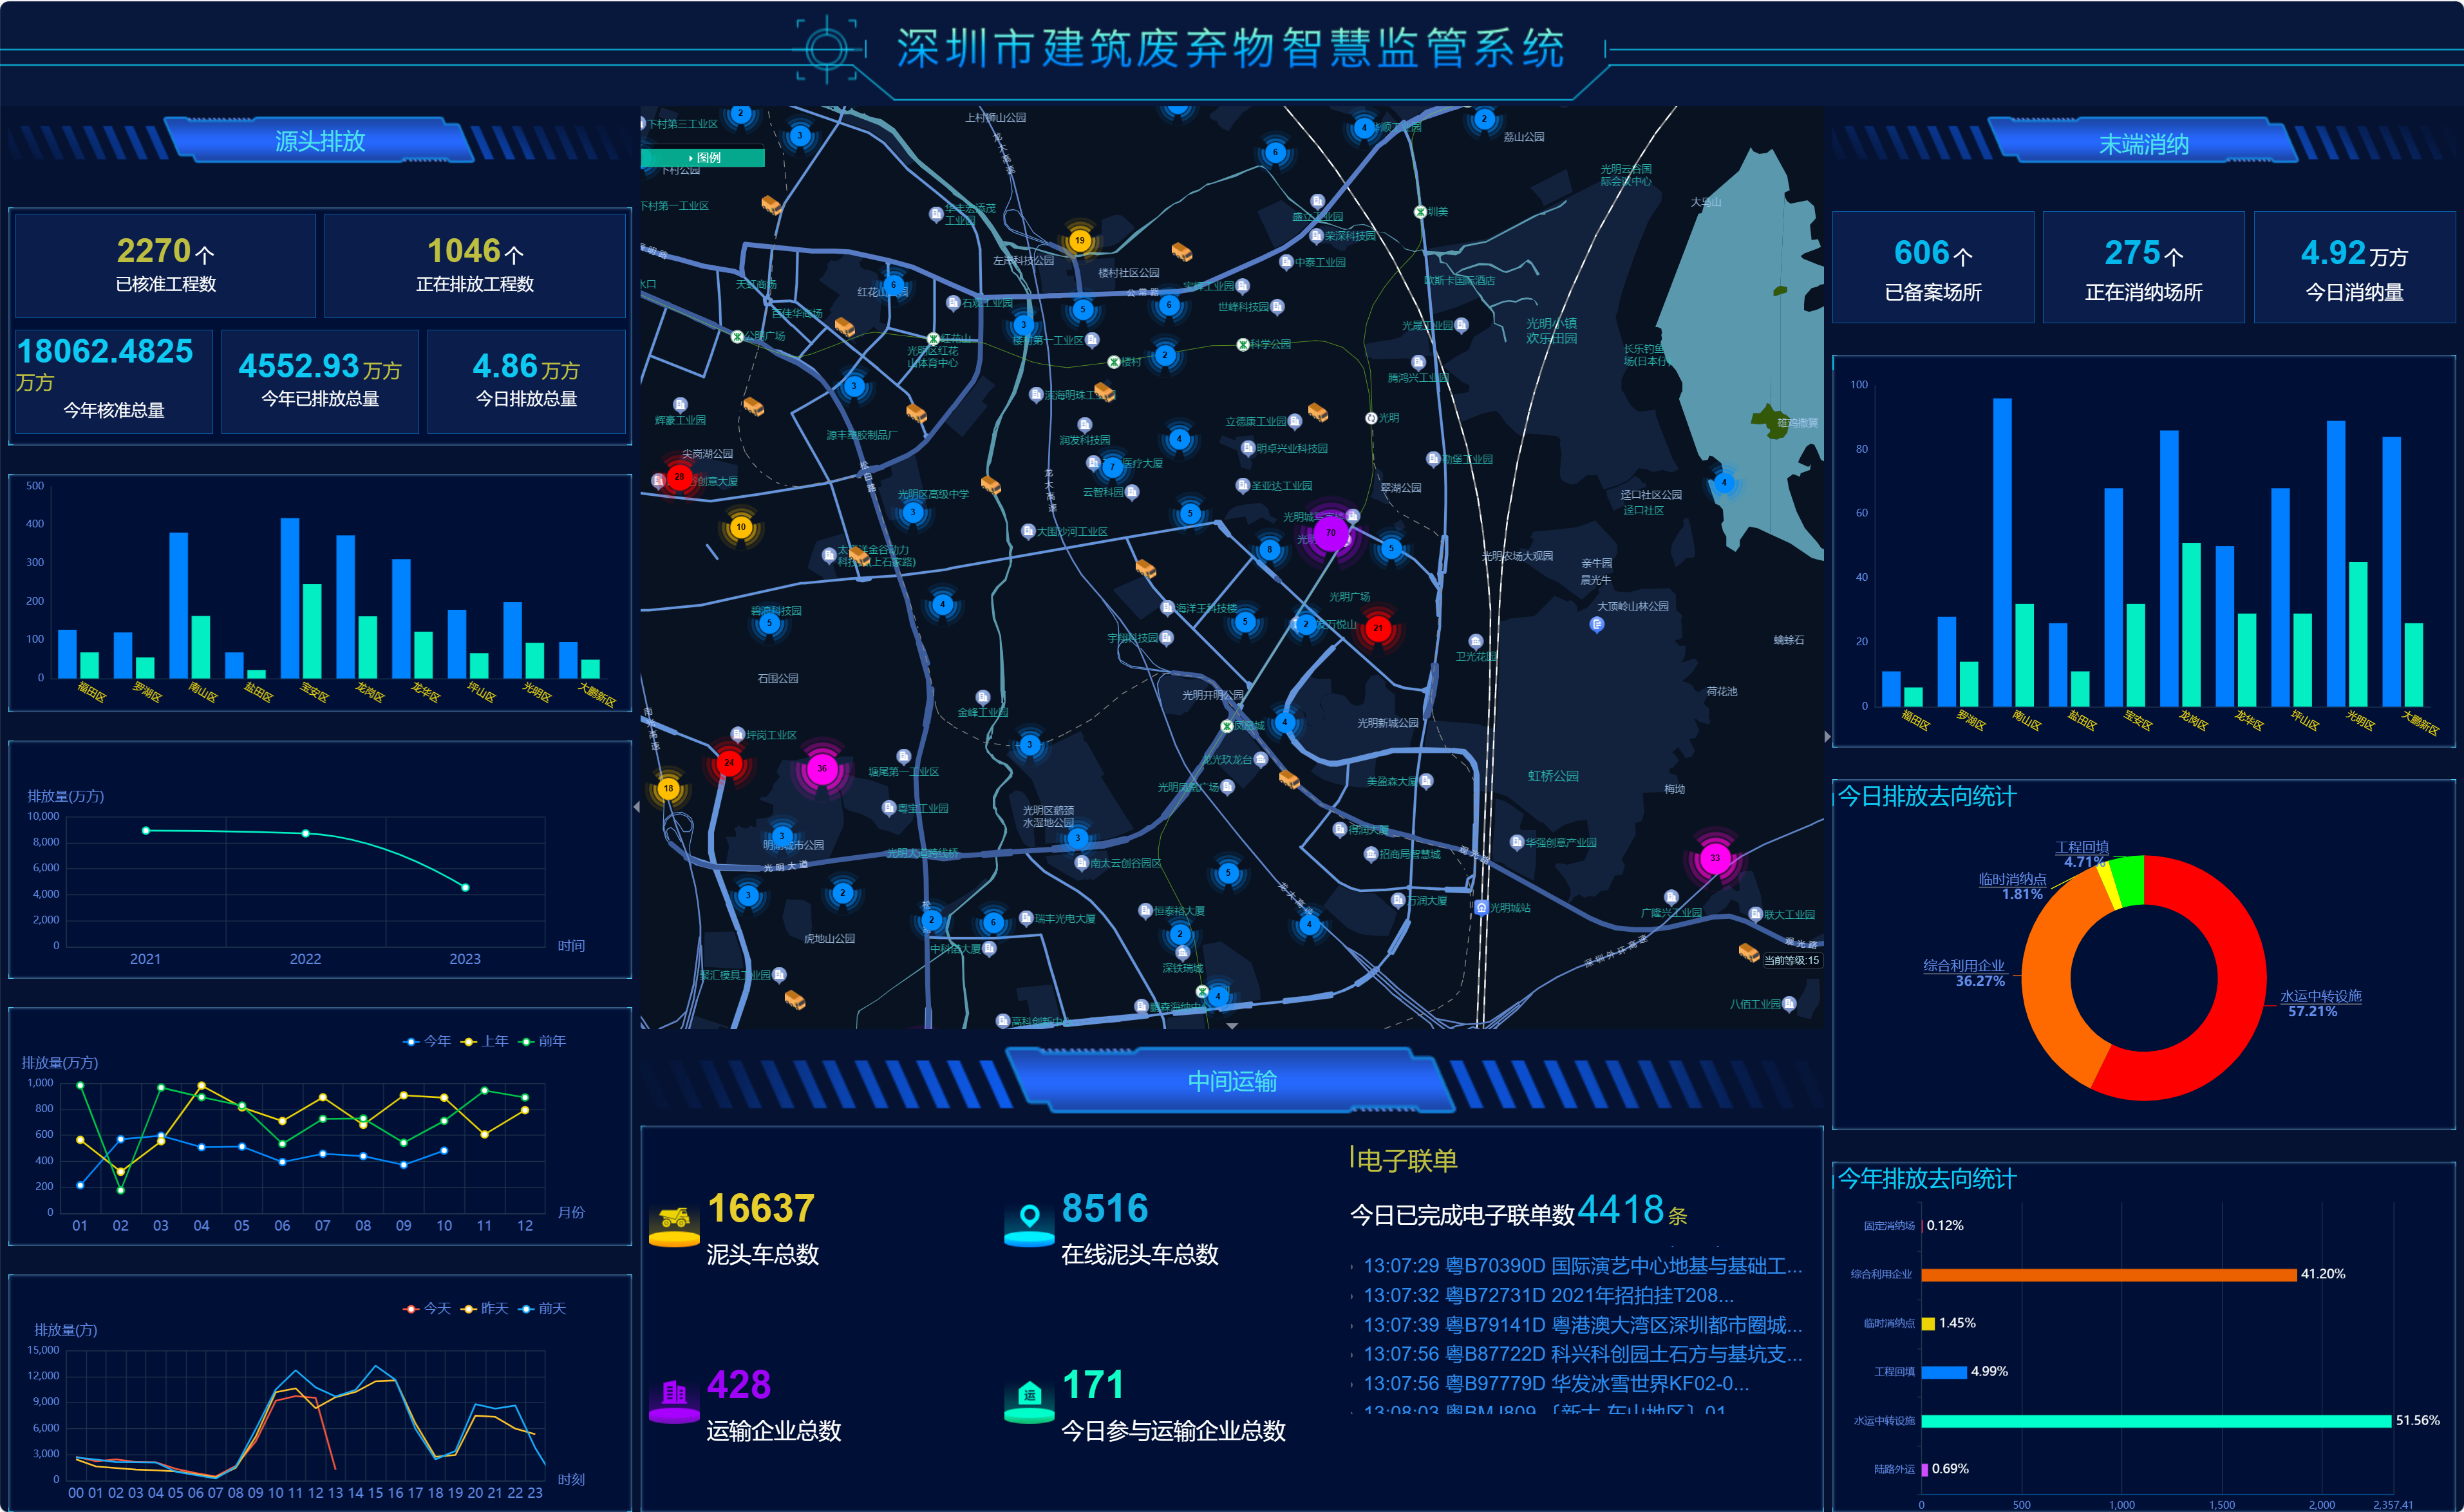Viewport: 2464px width, 1512px height.
Task: Toggle the 上年 legend series
Action: click(485, 1041)
